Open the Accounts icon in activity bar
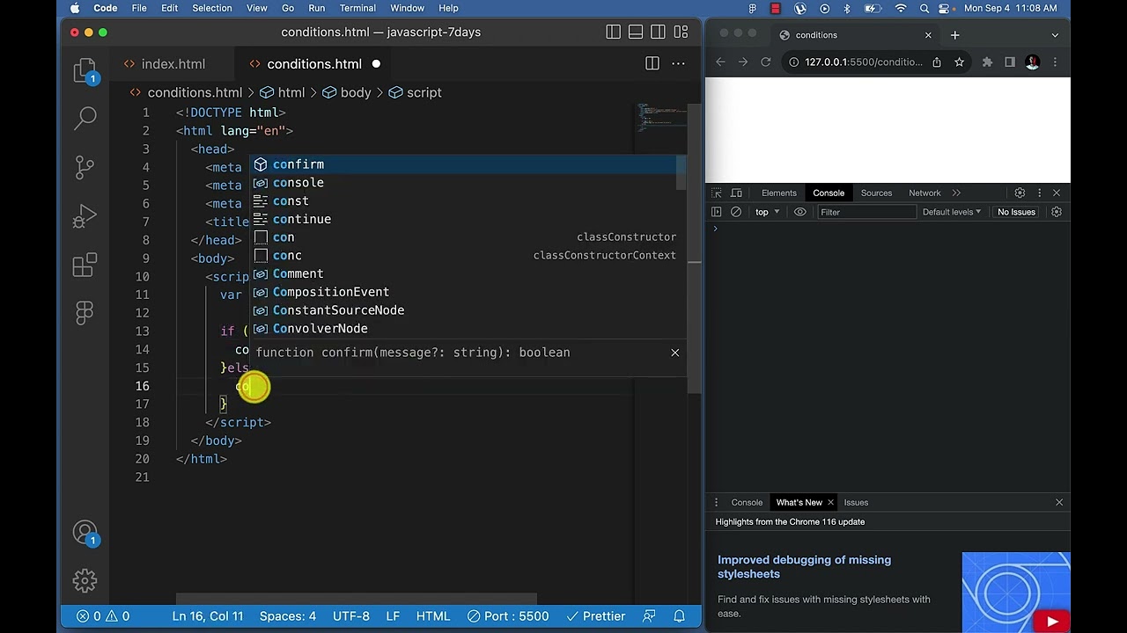The image size is (1127, 633). (x=85, y=534)
